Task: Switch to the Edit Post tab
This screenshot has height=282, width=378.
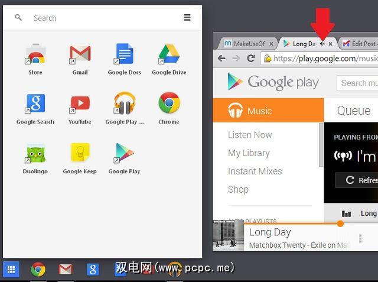Action: pyautogui.click(x=359, y=44)
